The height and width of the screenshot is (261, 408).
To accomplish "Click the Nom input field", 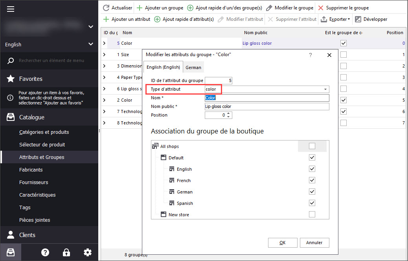I will coord(267,98).
